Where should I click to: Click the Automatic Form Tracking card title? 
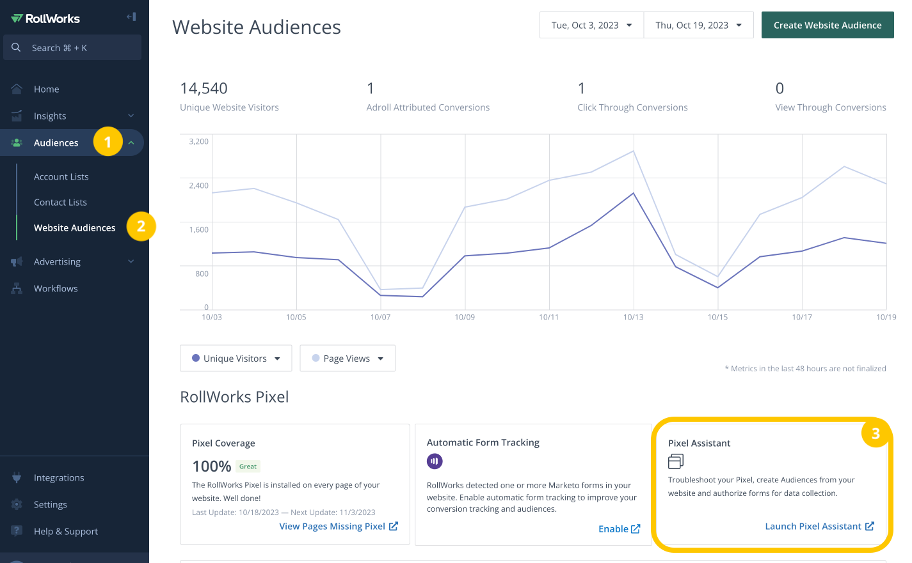483,442
